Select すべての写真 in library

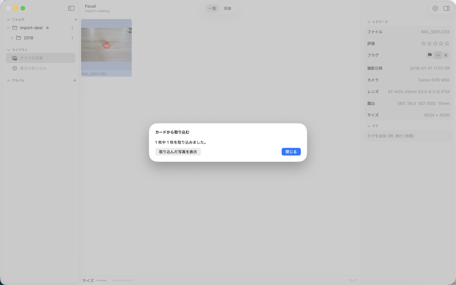40,58
